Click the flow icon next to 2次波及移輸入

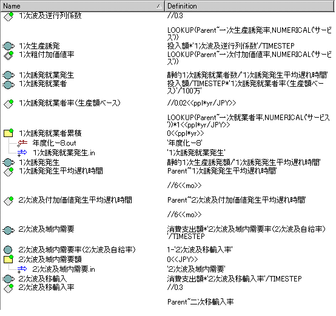[x=8, y=279]
